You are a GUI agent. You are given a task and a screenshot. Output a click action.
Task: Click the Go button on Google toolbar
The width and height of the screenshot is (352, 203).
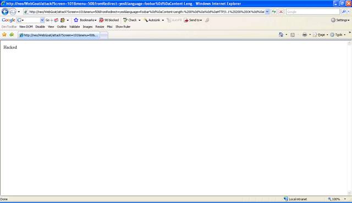pos(49,20)
